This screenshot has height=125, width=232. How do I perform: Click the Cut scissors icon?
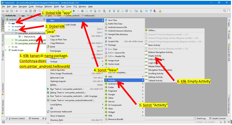(26, 11)
